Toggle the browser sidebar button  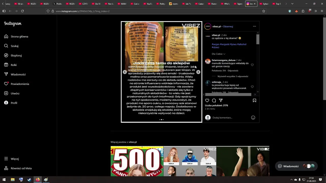point(4,11)
